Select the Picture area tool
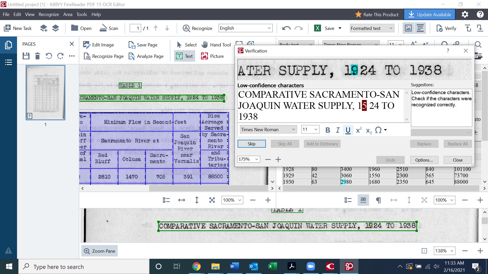The width and height of the screenshot is (488, 274). pyautogui.click(x=212, y=56)
